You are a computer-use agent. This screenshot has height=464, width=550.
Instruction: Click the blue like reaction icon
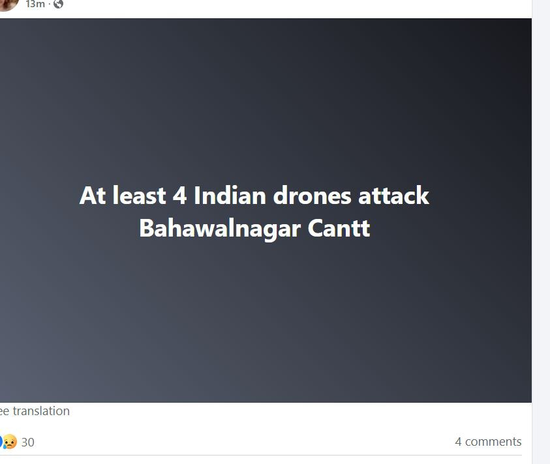pyautogui.click(x=1, y=442)
